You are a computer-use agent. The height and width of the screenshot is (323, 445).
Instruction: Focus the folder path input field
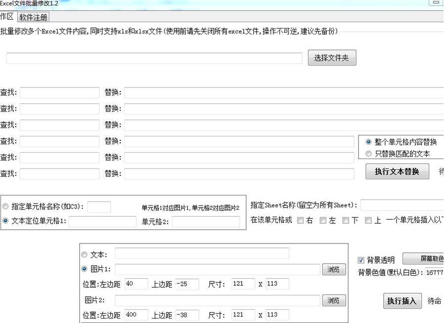coord(154,58)
